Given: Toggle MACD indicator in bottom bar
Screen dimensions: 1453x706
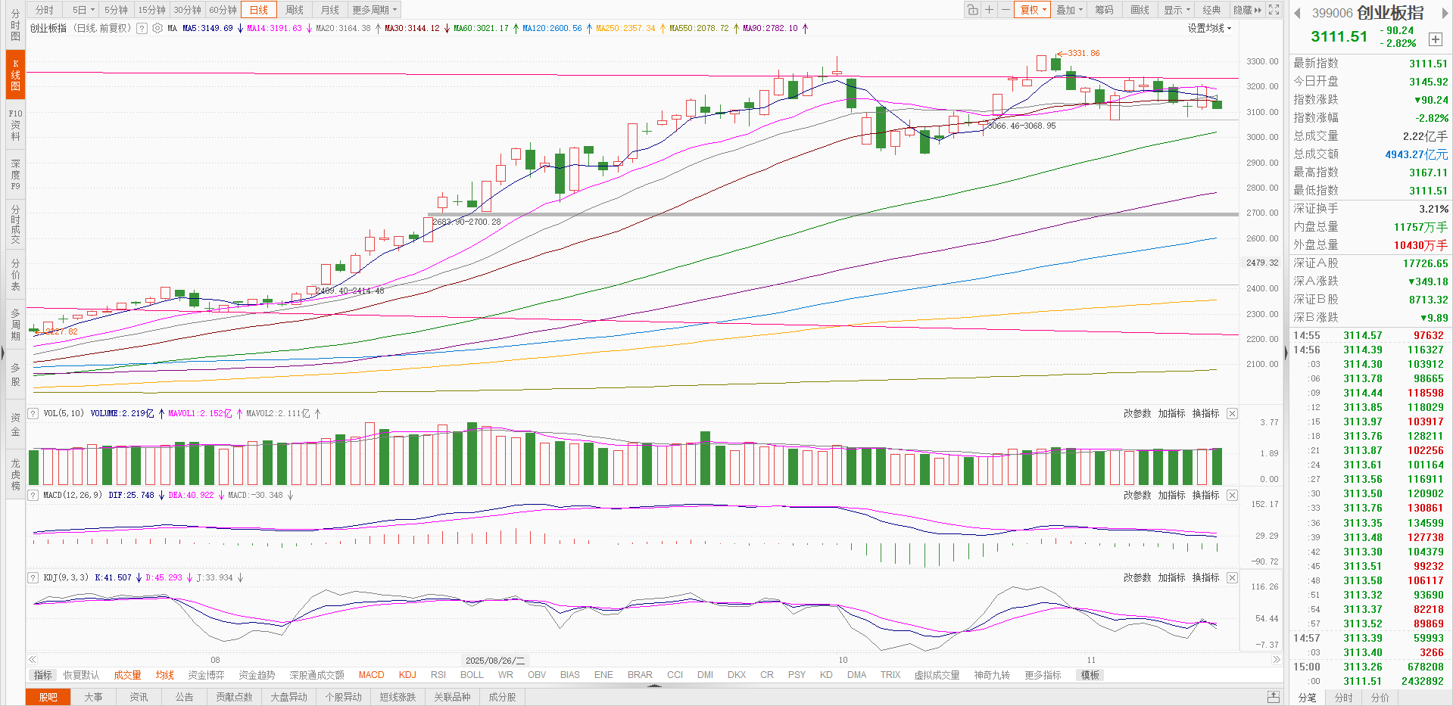Looking at the screenshot, I should point(371,675).
